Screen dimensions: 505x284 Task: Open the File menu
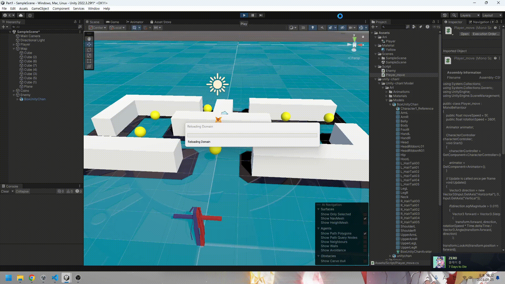coord(4,9)
